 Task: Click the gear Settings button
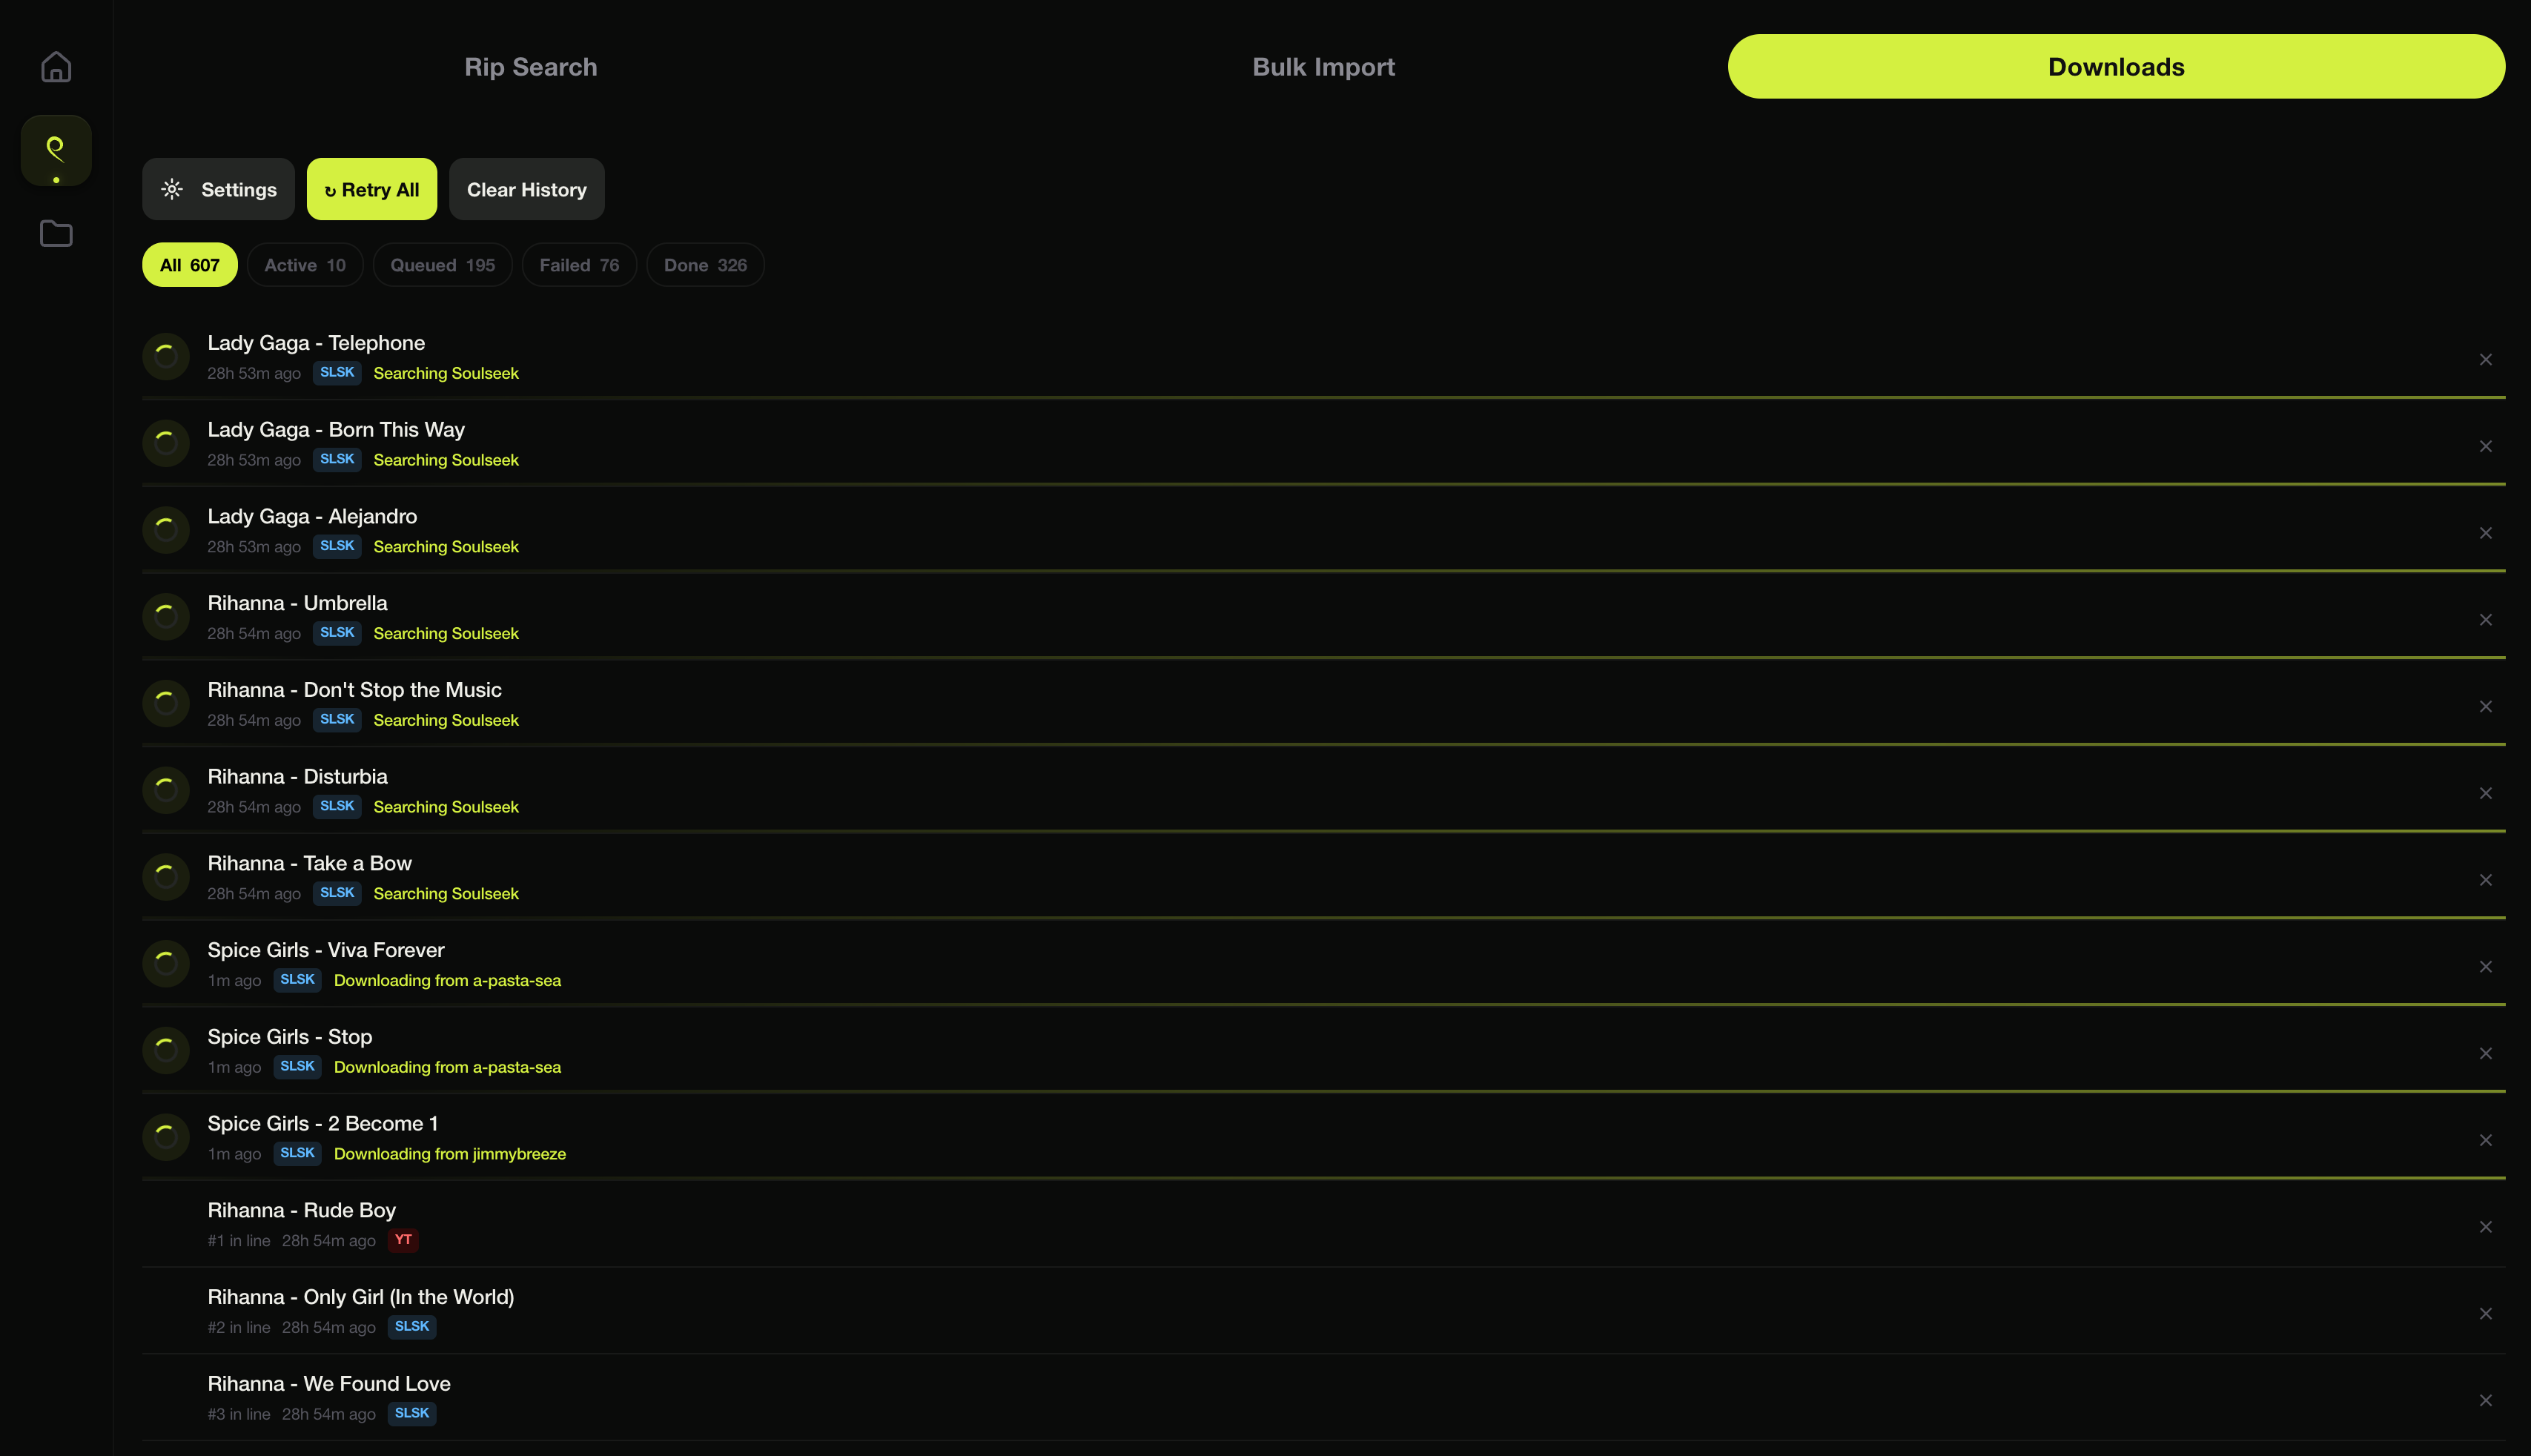(x=218, y=189)
